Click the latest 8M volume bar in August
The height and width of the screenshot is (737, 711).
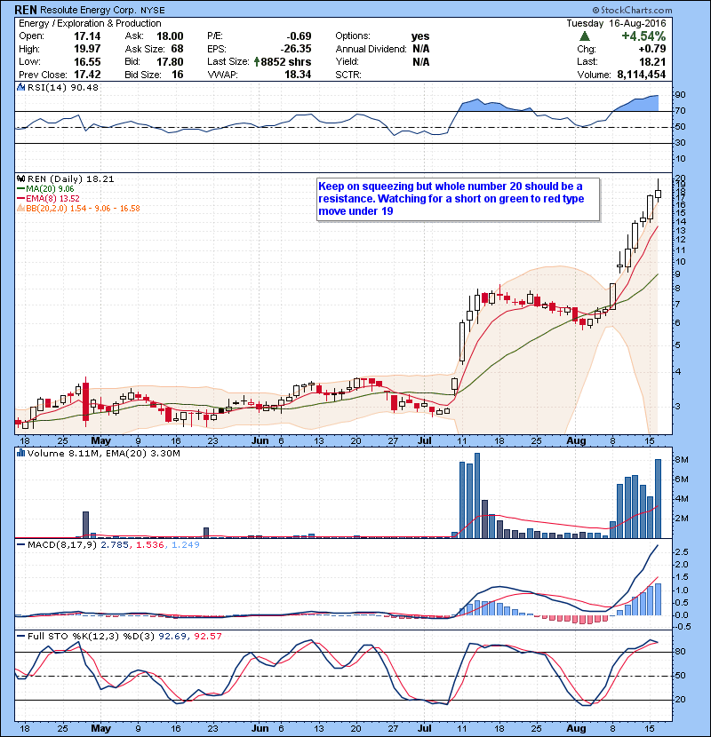tap(658, 499)
